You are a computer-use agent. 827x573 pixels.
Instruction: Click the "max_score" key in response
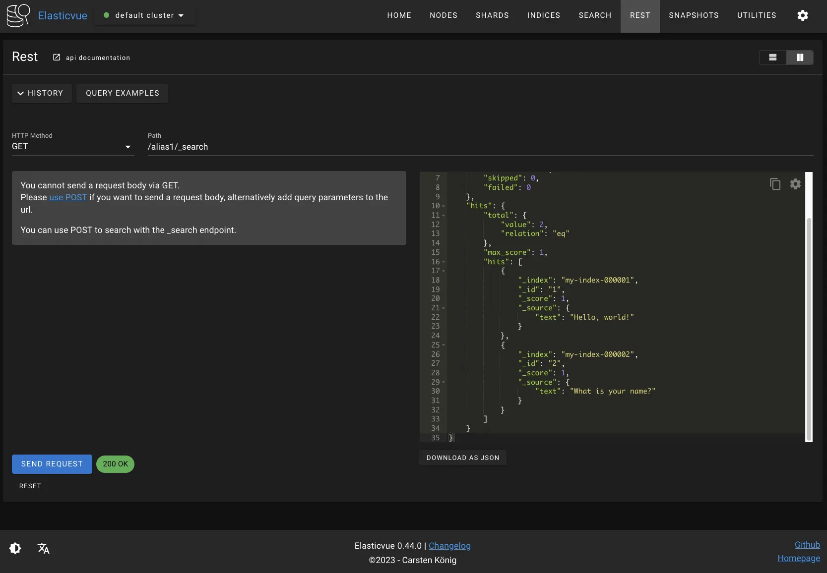(507, 252)
